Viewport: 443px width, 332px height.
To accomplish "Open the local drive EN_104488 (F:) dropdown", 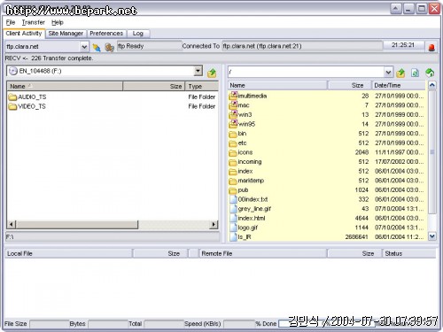I will pos(198,71).
